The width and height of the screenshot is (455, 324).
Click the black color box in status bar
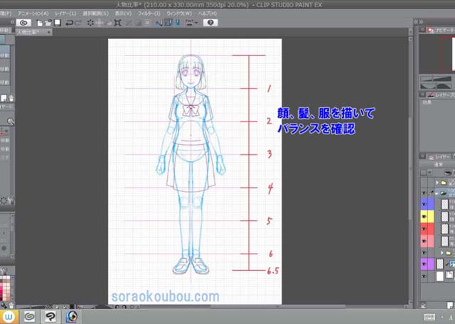pos(72,307)
